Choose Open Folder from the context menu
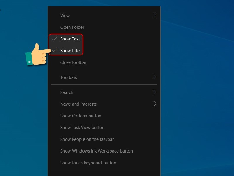 [x=104, y=27]
